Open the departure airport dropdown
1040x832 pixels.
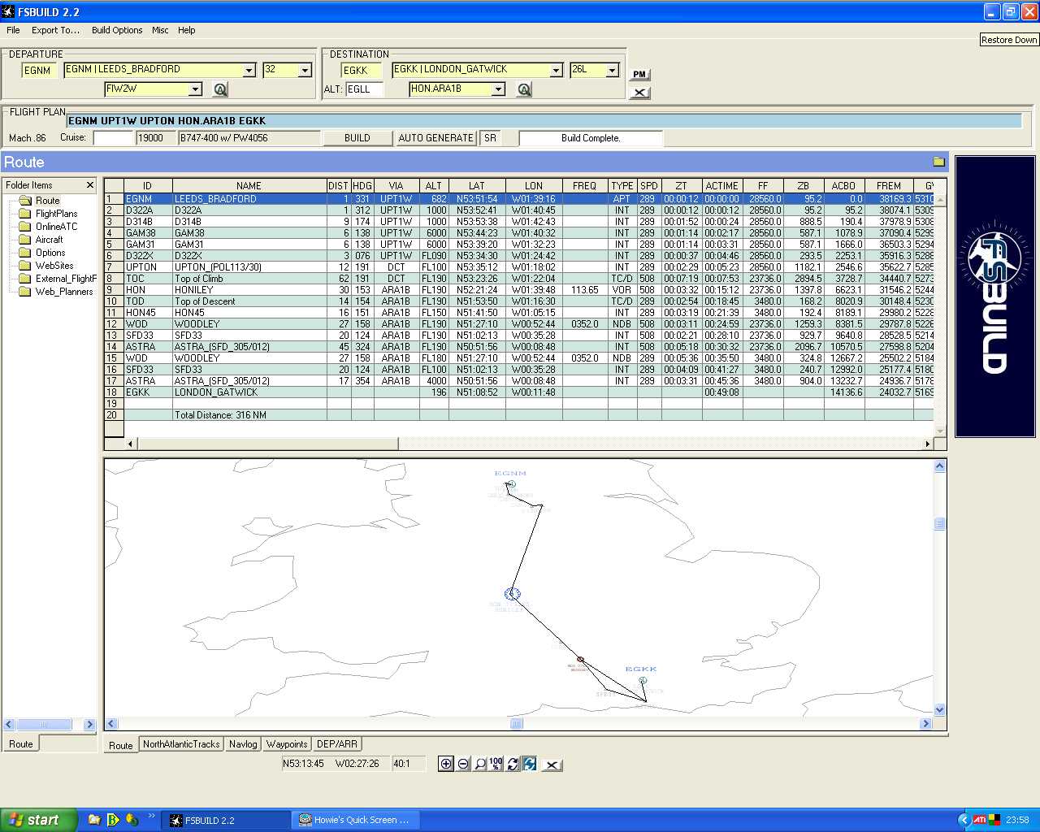(x=249, y=71)
